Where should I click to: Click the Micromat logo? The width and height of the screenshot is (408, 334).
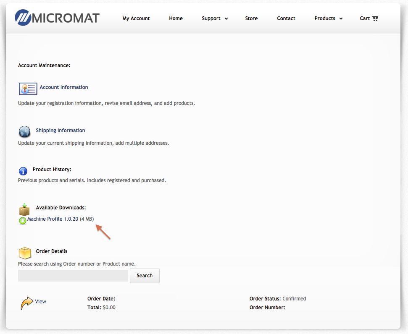[x=57, y=18]
